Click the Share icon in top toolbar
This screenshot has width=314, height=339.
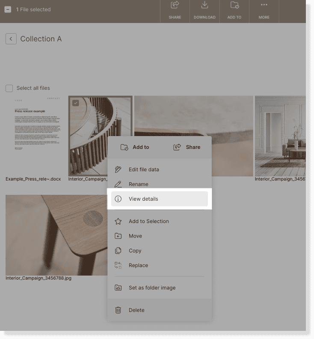175,6
